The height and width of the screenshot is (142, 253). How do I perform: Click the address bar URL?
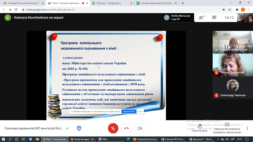pos(51,10)
